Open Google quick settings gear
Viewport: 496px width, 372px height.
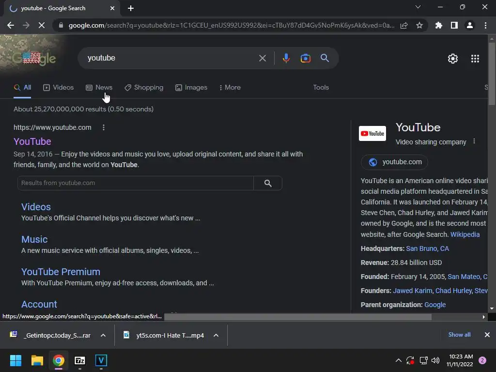pyautogui.click(x=453, y=59)
